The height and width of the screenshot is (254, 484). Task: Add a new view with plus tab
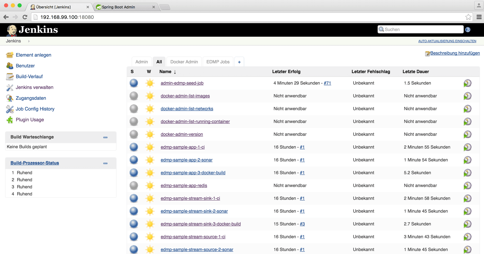(x=239, y=62)
